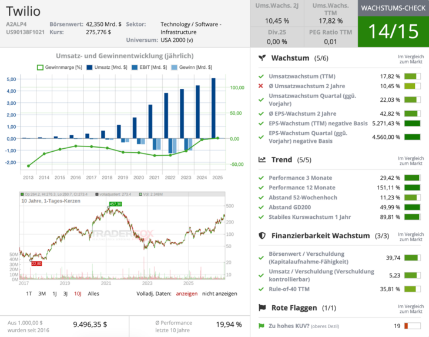Click the red comparison bar for Zu hohes KUV
Viewport: 429px width, 337px height.
point(413,326)
